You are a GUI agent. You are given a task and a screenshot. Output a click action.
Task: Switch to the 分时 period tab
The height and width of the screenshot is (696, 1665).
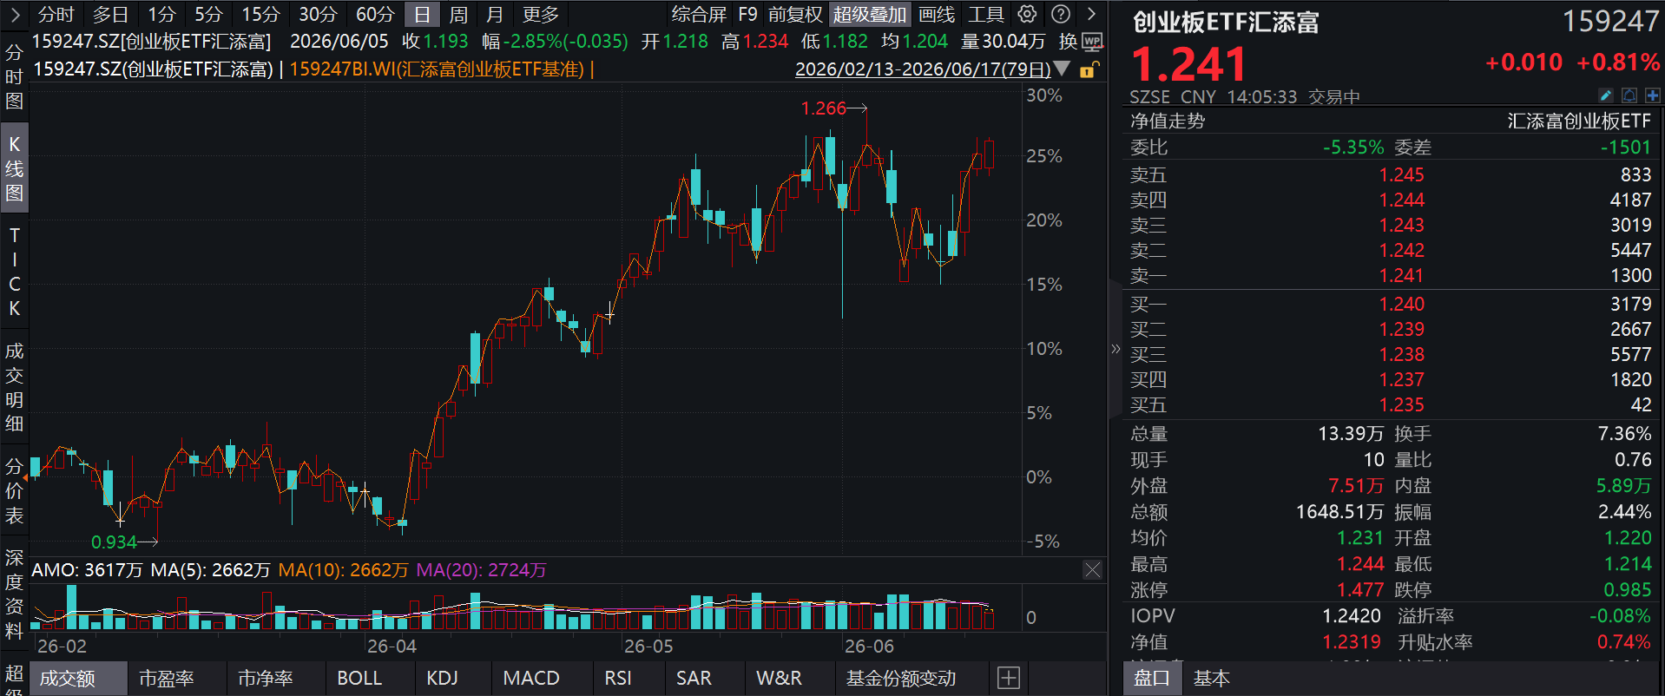pos(56,15)
